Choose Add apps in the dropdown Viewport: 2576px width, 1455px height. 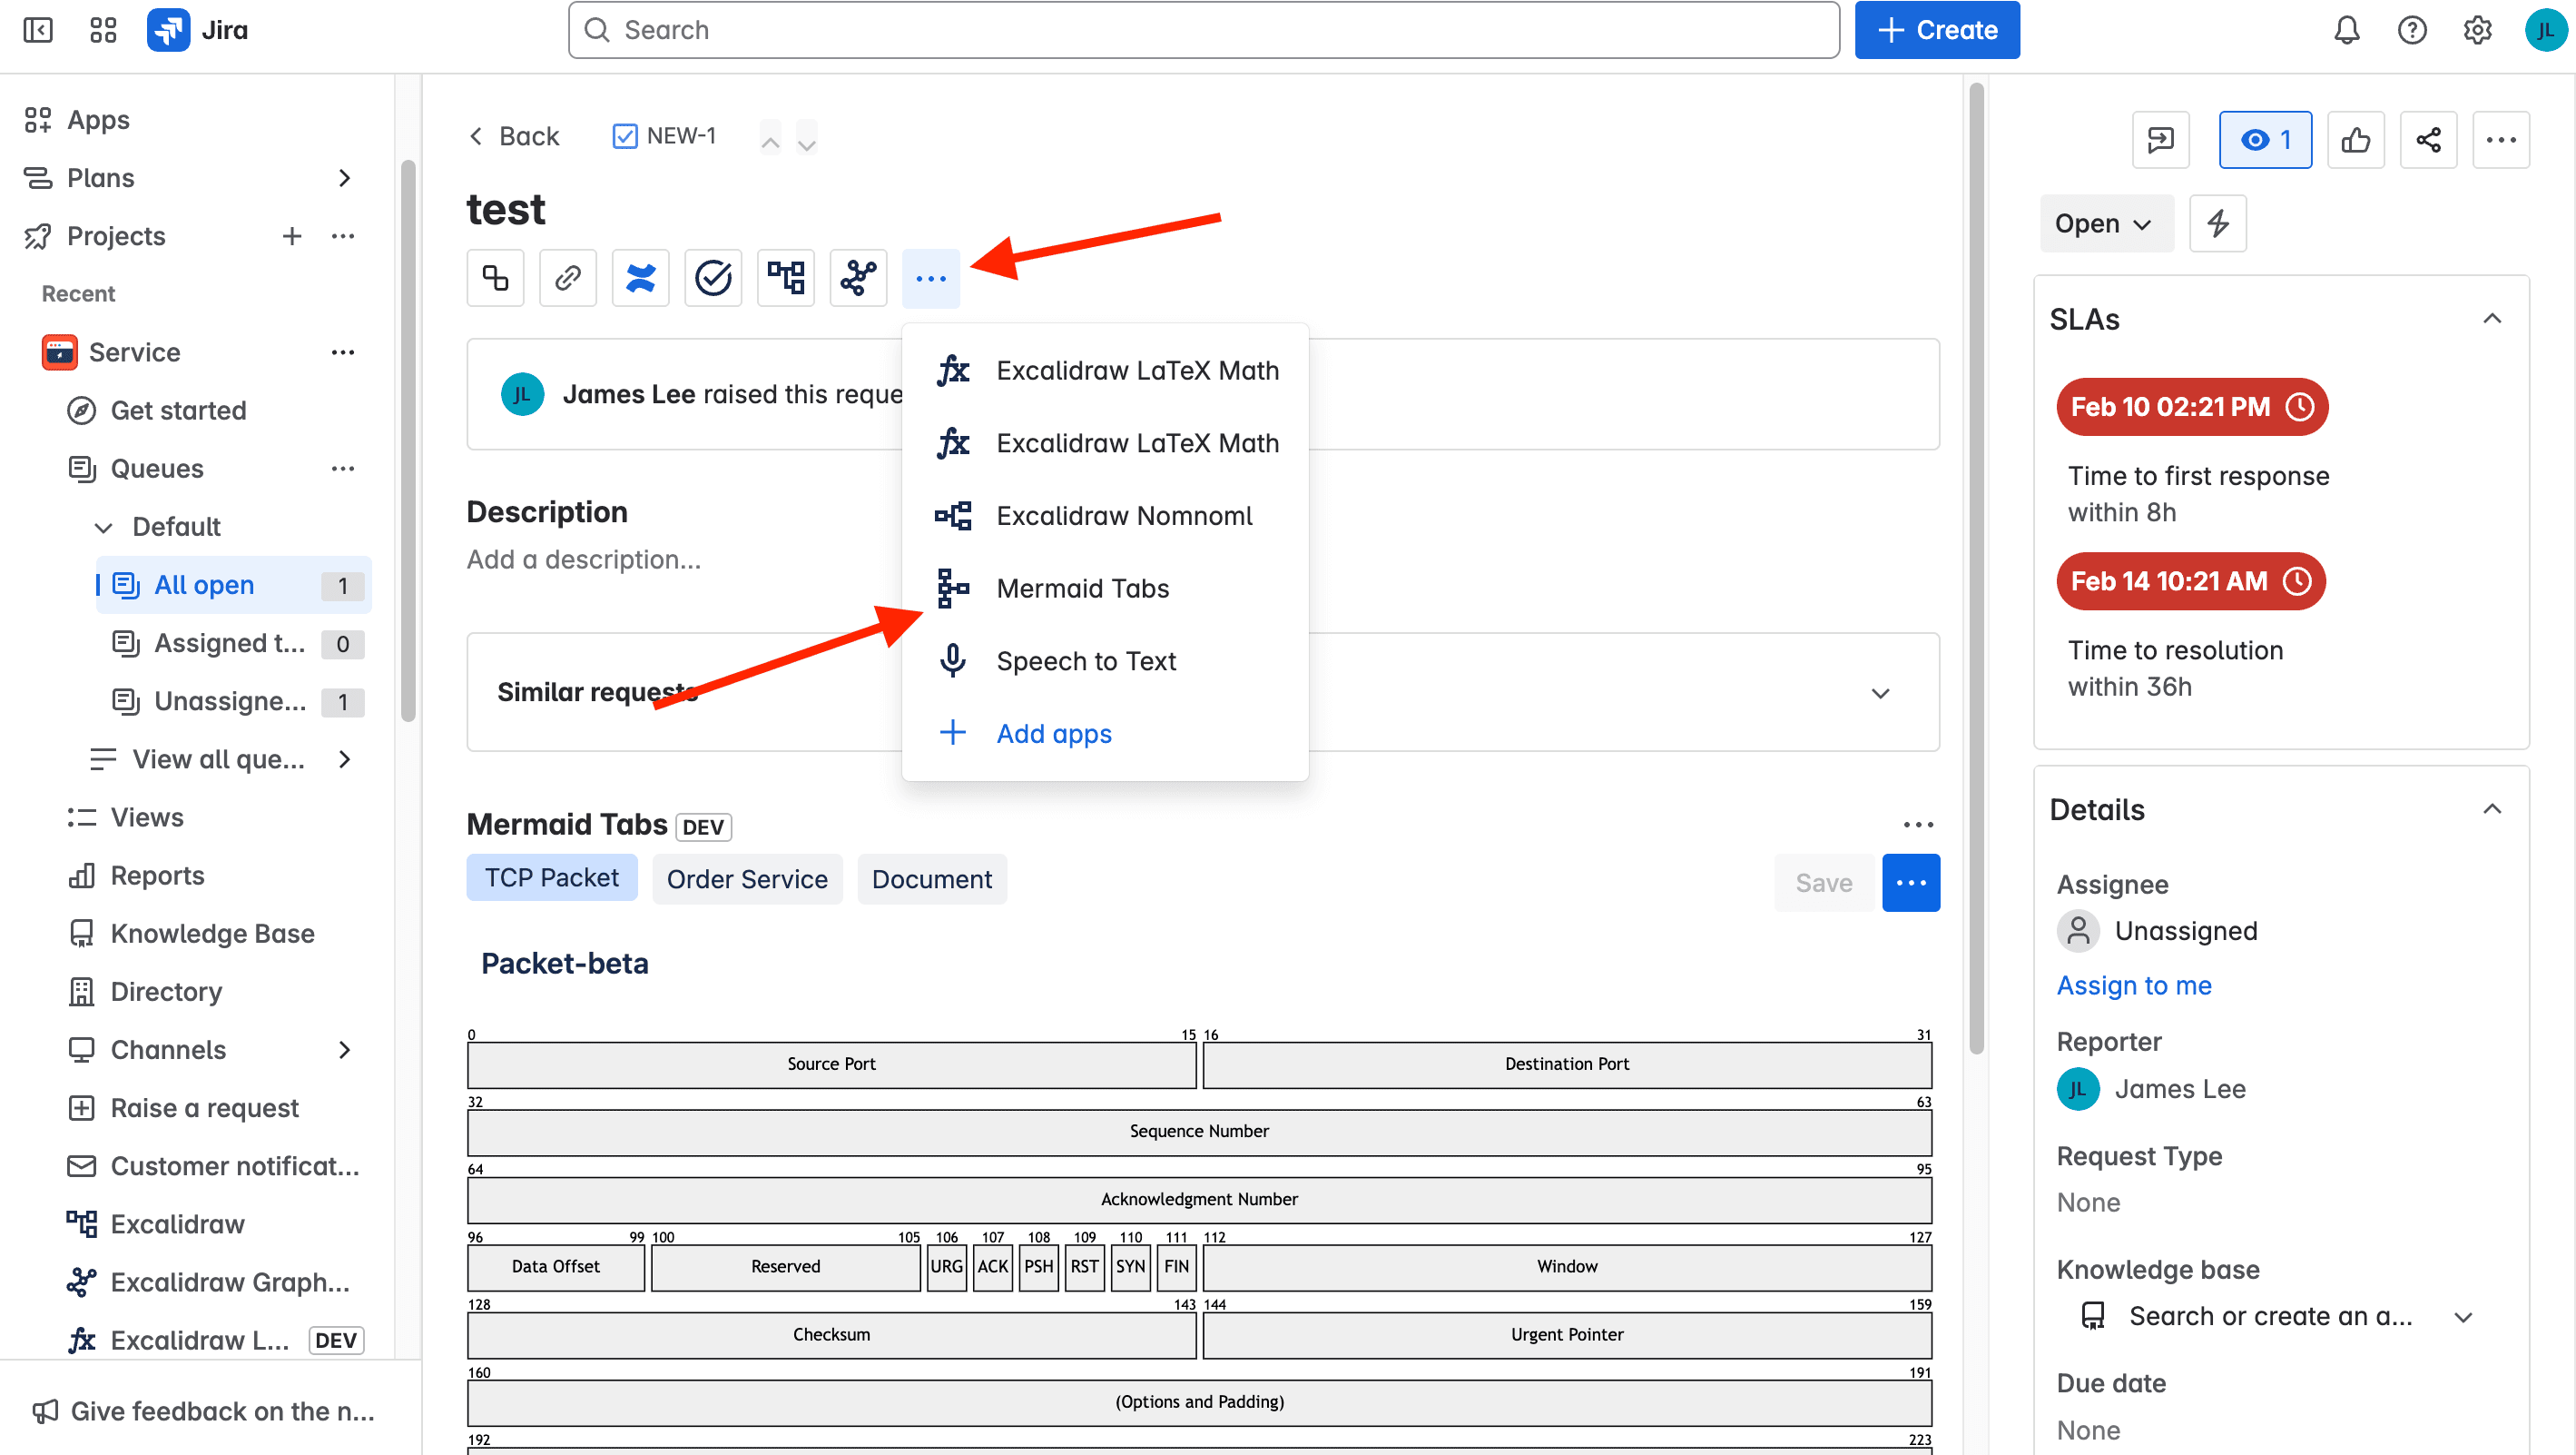pyautogui.click(x=1105, y=734)
